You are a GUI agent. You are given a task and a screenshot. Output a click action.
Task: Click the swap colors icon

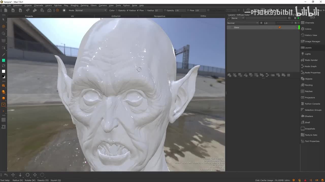(4, 66)
